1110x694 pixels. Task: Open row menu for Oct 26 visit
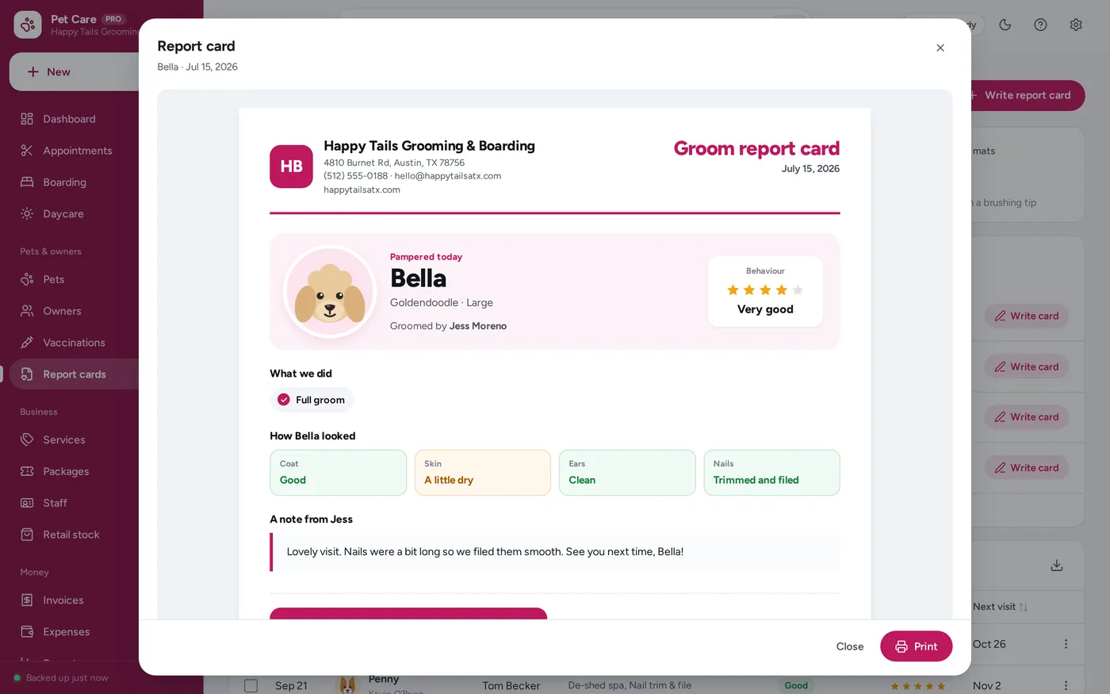[x=1066, y=644]
